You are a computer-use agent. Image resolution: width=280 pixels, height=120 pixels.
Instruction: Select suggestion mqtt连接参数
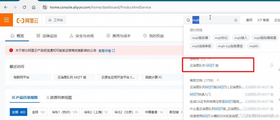(202, 46)
